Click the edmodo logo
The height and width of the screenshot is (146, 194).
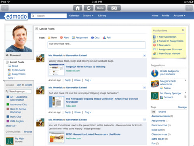click(17, 17)
